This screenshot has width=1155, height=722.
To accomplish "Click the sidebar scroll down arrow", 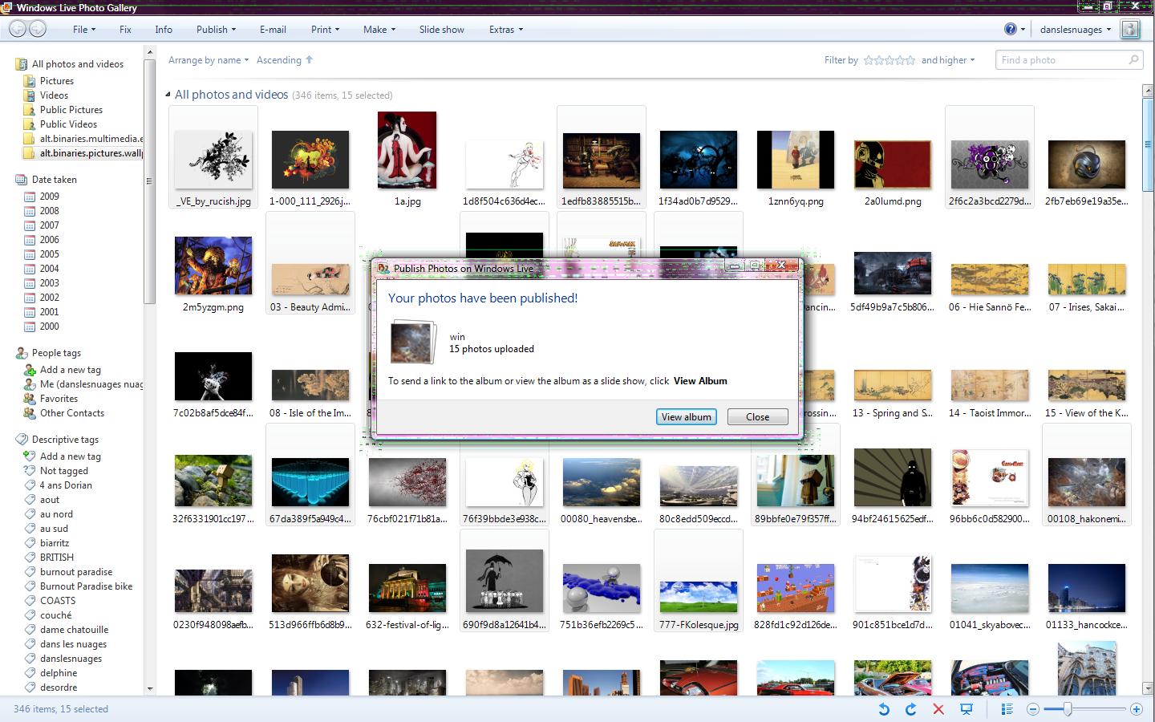I will tap(149, 688).
